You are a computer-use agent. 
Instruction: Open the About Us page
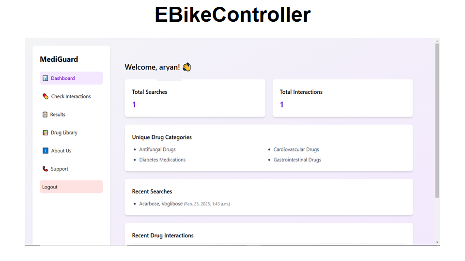click(71, 151)
